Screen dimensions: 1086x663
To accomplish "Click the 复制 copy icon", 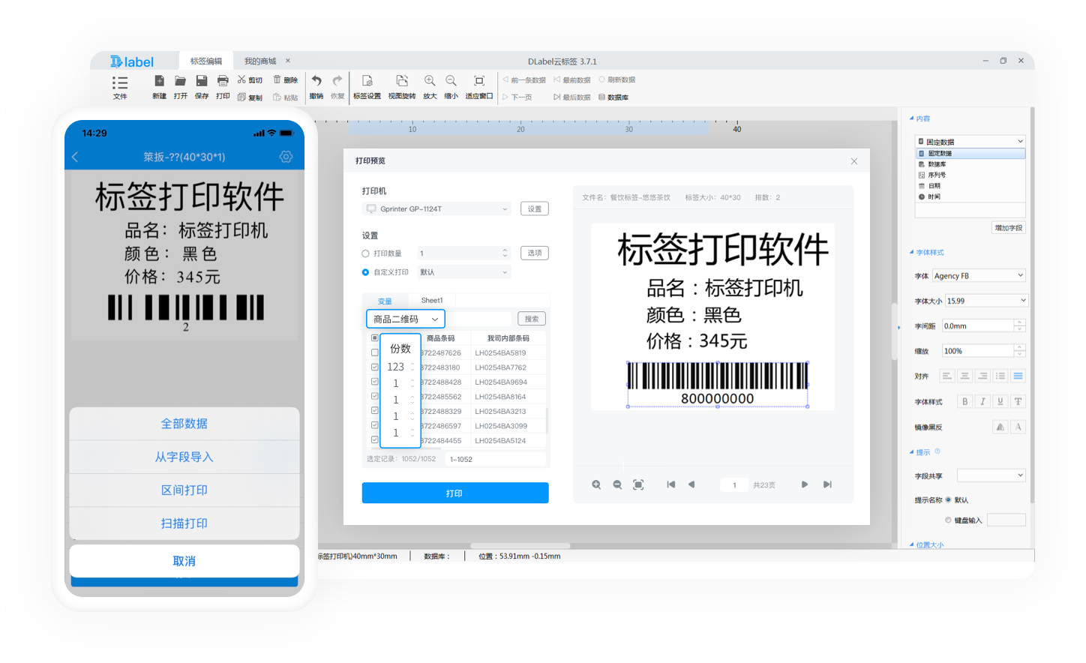I will point(241,97).
